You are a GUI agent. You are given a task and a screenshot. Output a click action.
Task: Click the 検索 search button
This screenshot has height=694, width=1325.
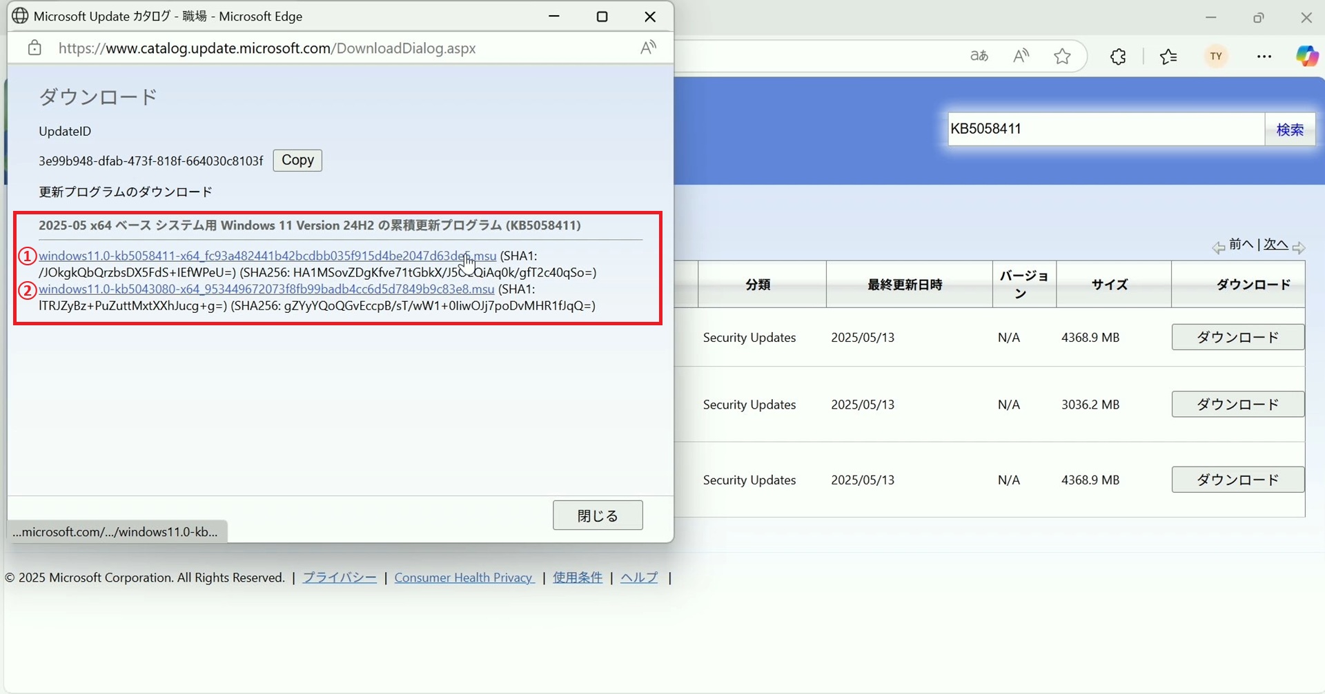[1290, 130]
